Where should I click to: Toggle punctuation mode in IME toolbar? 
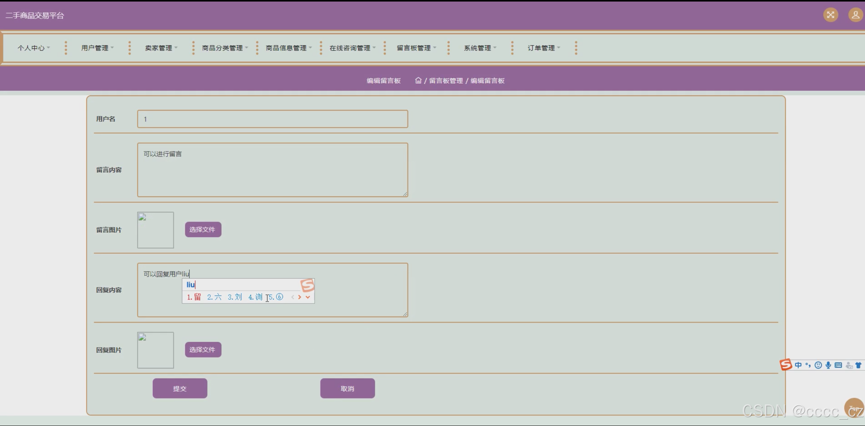tap(808, 365)
